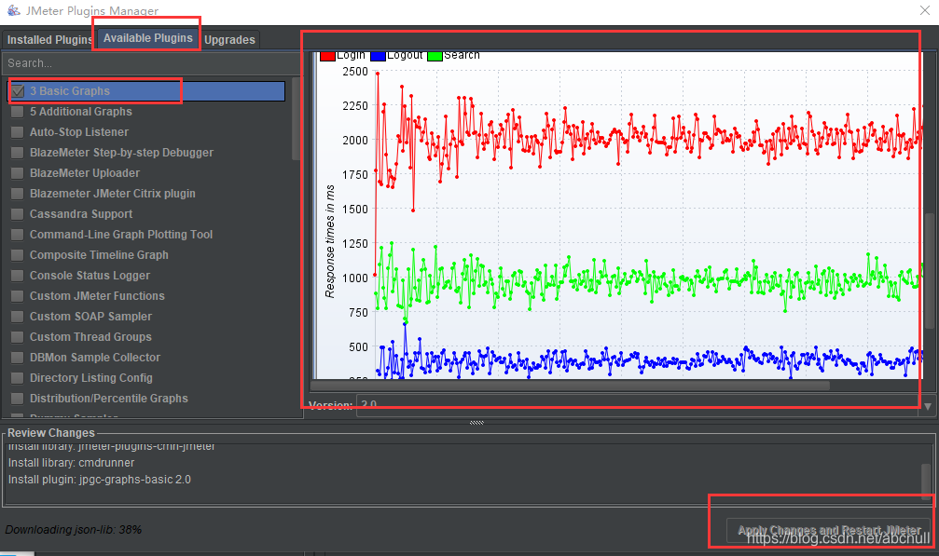Viewport: 939px width, 556px height.
Task: Select the Cassandra Support plugin name
Action: coord(81,214)
